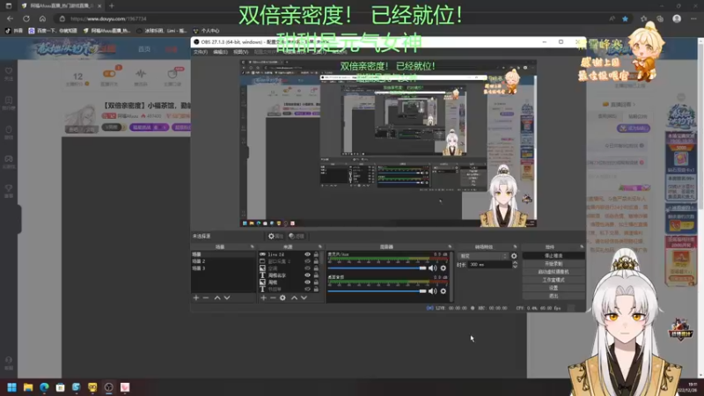Move scene down with the arrow icon
Screen dimensions: 704x396
pos(227,297)
